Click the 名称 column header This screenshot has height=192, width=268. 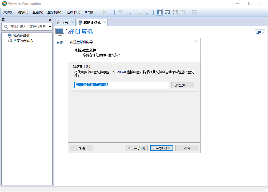[60, 42]
